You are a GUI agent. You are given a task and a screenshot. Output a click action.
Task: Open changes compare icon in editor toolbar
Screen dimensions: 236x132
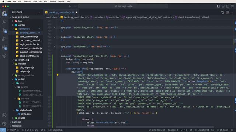point(222,12)
